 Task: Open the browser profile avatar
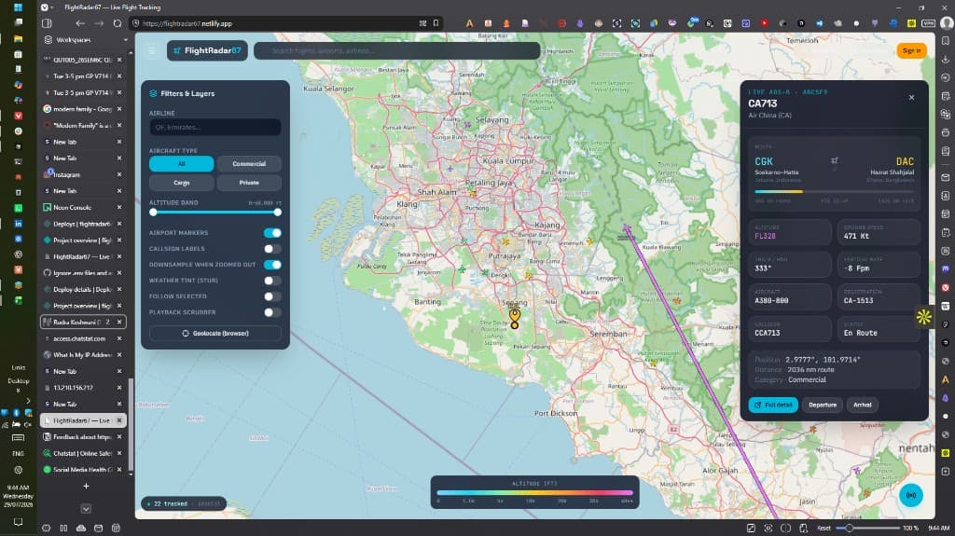click(x=947, y=23)
